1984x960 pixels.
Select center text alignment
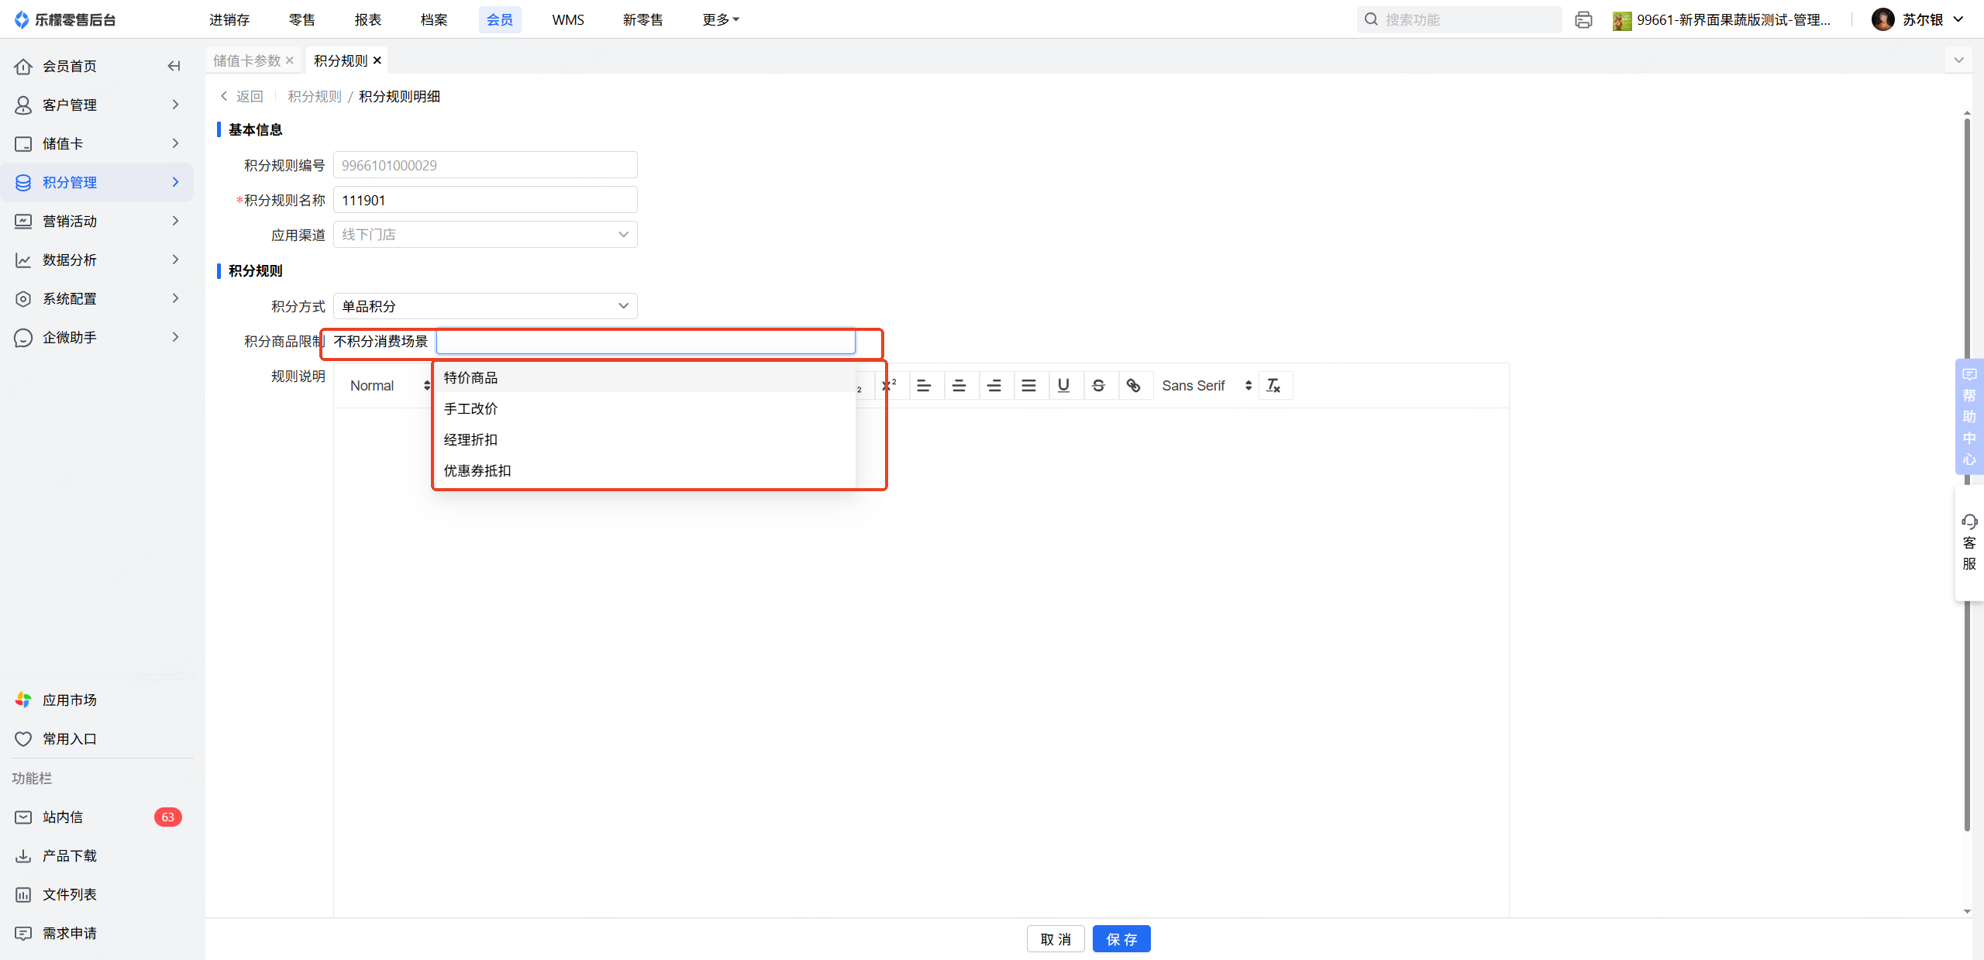coord(959,385)
